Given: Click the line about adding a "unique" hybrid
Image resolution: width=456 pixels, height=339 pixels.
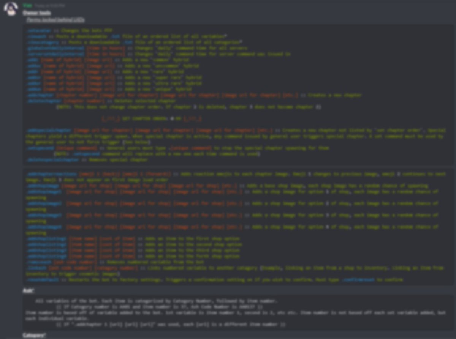Looking at the screenshot, I should [108, 89].
